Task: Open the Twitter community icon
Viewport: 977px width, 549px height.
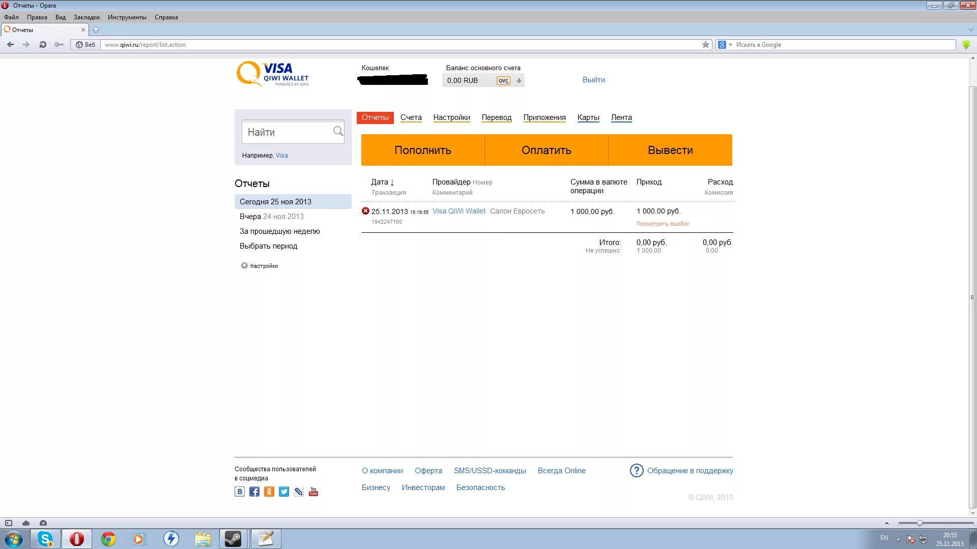Action: pyautogui.click(x=284, y=492)
